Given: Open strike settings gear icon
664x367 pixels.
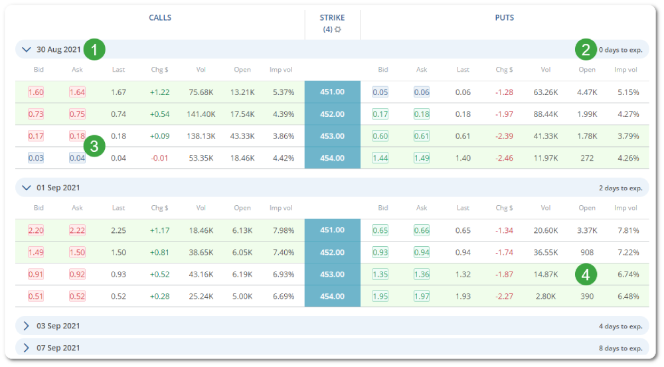Looking at the screenshot, I should (x=338, y=30).
